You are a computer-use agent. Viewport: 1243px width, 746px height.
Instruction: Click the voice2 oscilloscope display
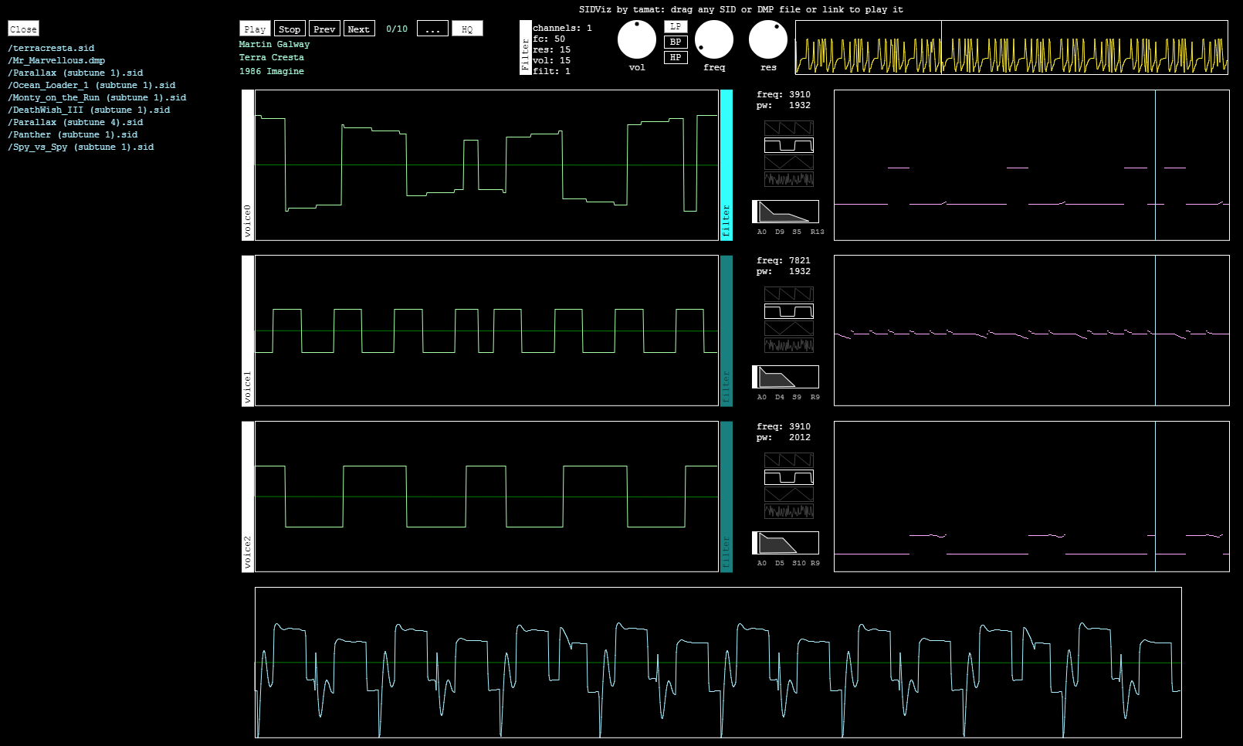486,497
